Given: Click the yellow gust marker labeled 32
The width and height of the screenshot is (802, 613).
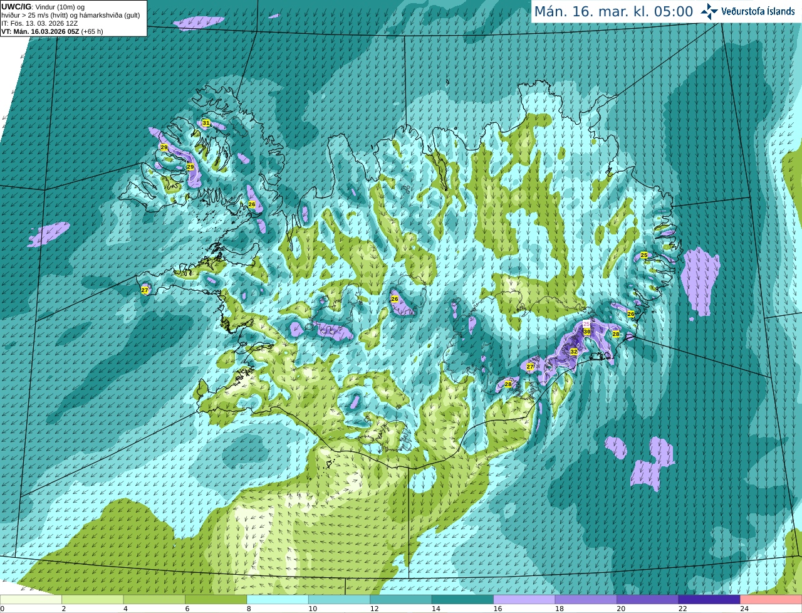Looking at the screenshot, I should pyautogui.click(x=573, y=352).
